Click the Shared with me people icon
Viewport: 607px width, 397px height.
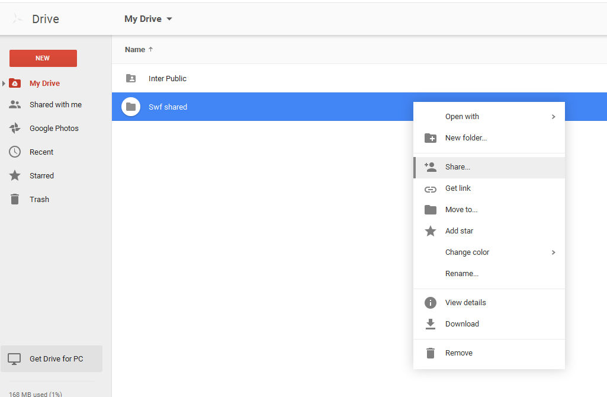point(15,104)
